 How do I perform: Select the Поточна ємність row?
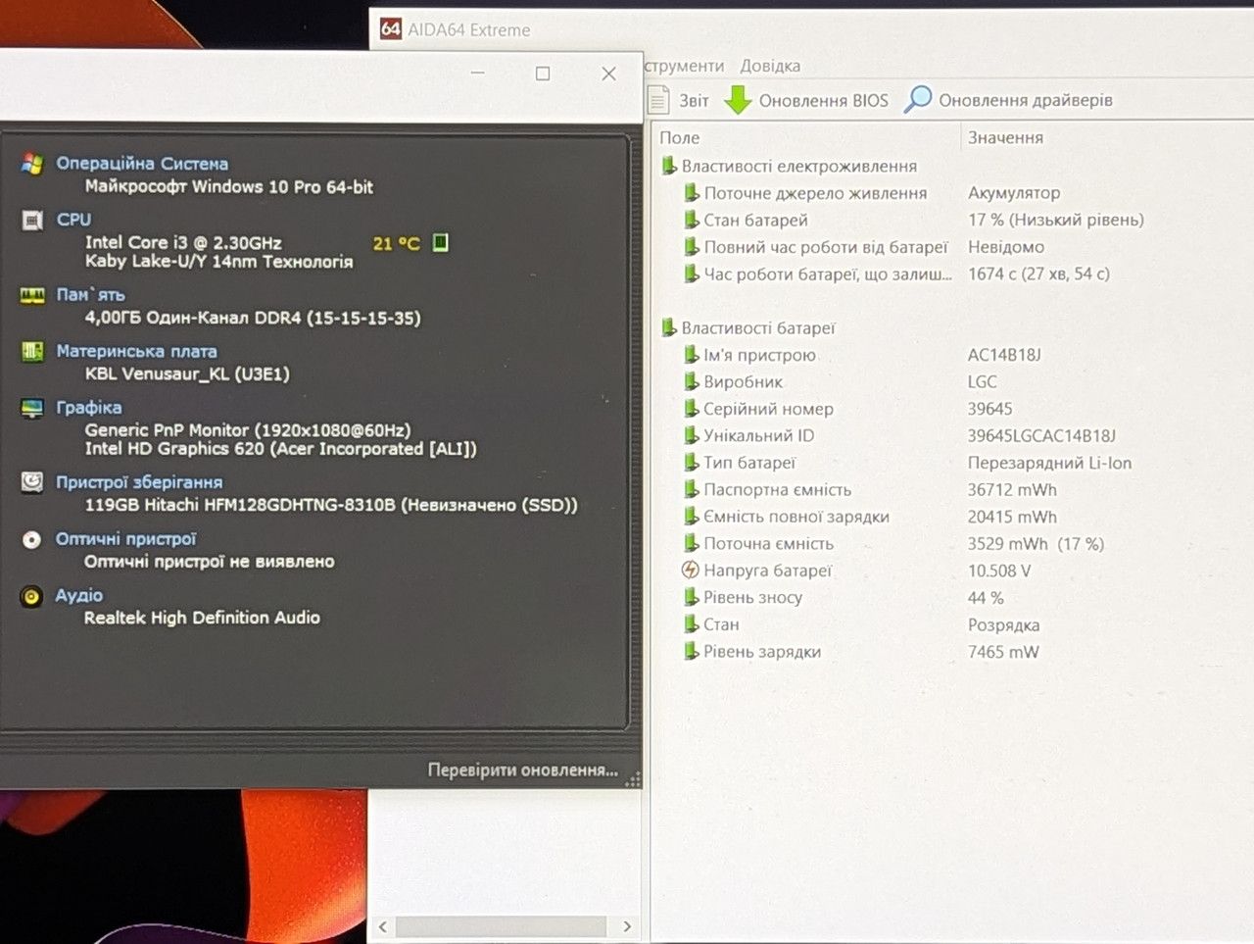tap(952, 544)
